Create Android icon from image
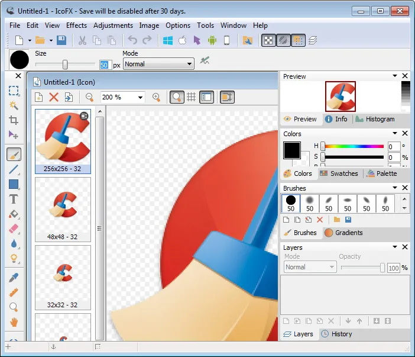 (x=212, y=40)
